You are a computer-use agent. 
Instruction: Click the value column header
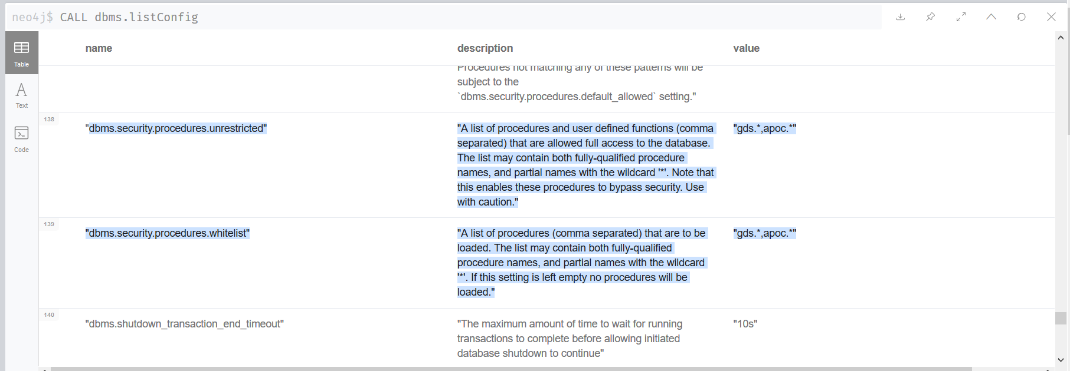pos(746,48)
